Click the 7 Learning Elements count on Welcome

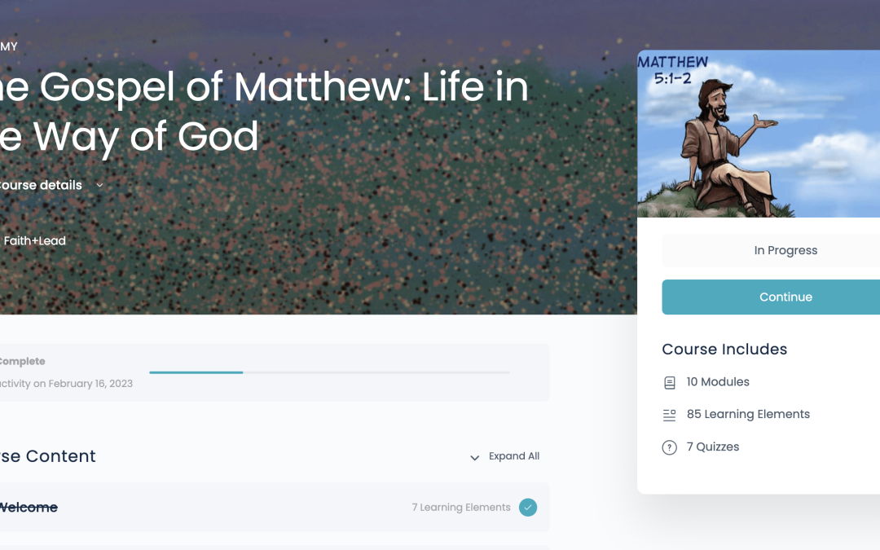pyautogui.click(x=460, y=507)
